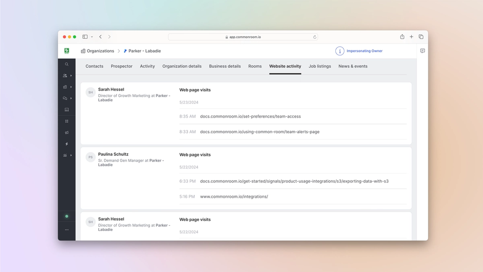The height and width of the screenshot is (272, 483).
Task: Switch to the Prospector tab
Action: (x=121, y=66)
